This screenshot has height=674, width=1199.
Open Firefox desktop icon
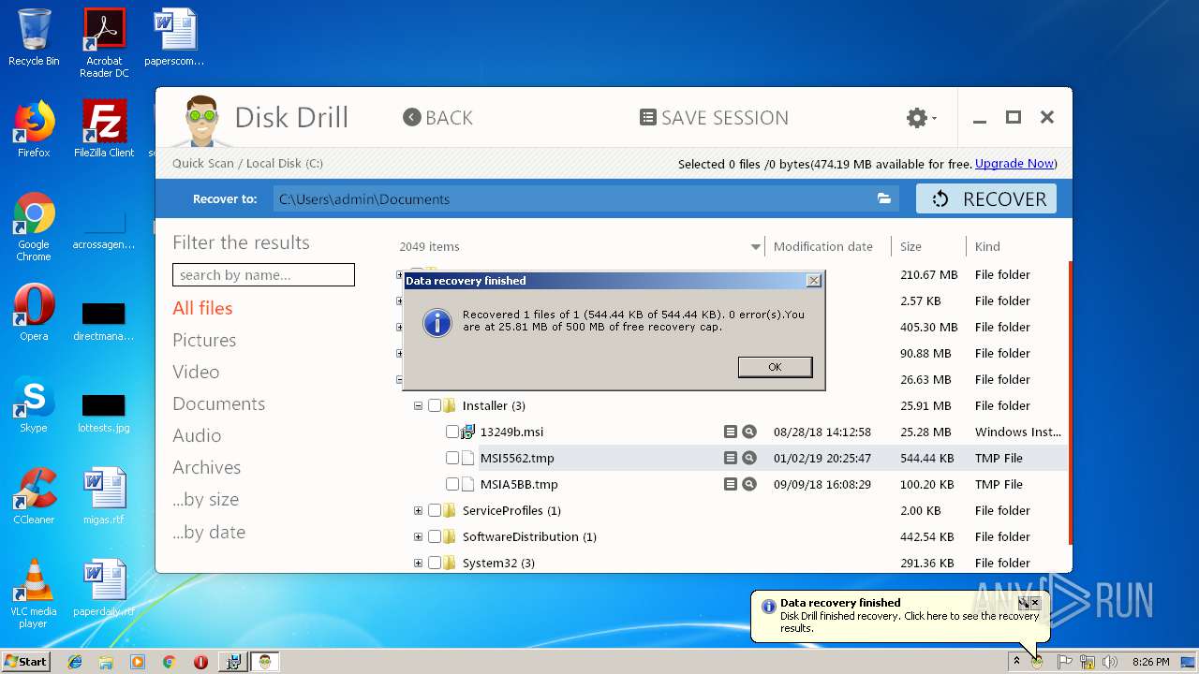coord(34,129)
